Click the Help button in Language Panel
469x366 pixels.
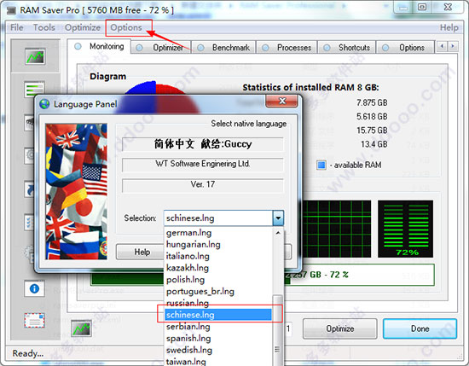click(x=140, y=252)
